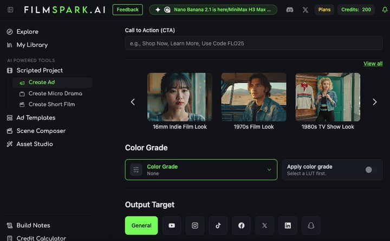Click the Color Grade sliders icon

tap(136, 170)
